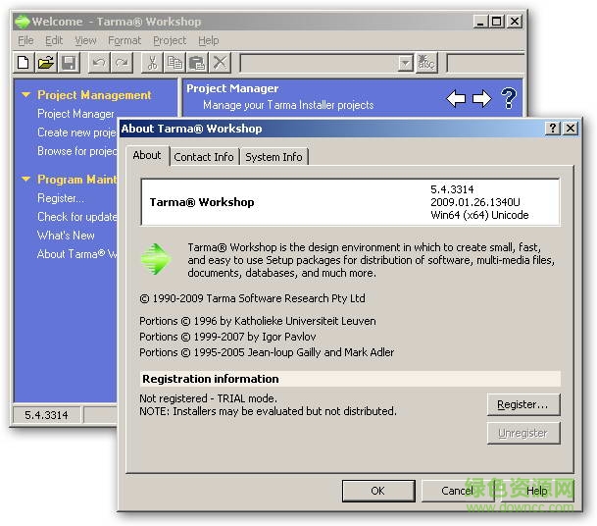This screenshot has height=526, width=597.
Task: Click the Undo arrow icon
Action: click(99, 63)
